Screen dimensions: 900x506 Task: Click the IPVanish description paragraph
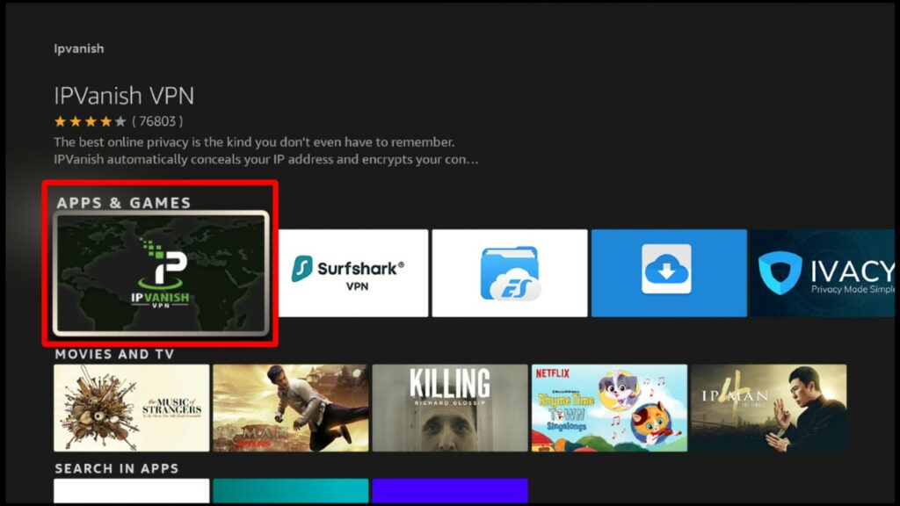[x=266, y=150]
